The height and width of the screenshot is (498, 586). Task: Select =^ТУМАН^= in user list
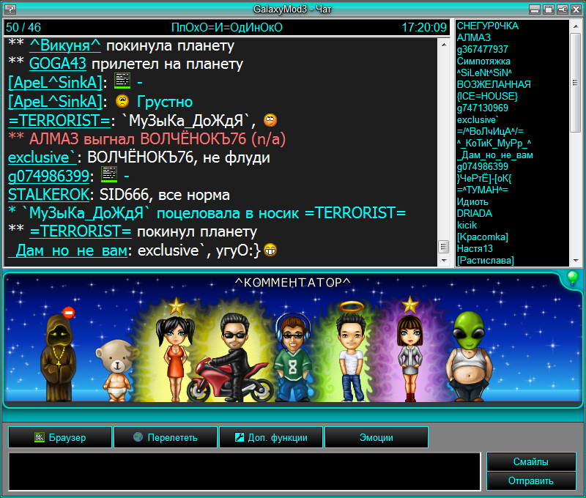click(483, 190)
